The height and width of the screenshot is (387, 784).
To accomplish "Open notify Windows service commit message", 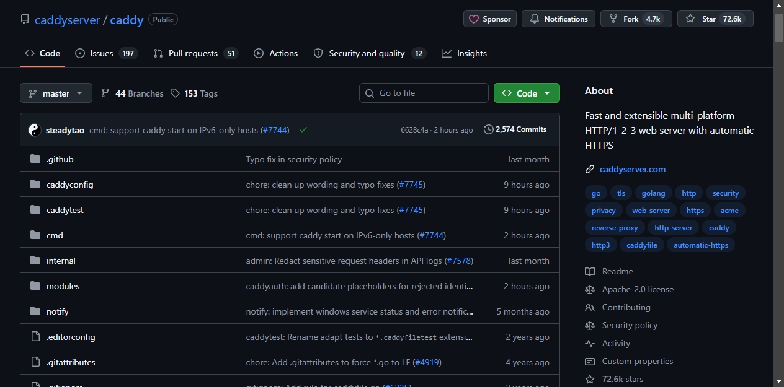I will (360, 311).
